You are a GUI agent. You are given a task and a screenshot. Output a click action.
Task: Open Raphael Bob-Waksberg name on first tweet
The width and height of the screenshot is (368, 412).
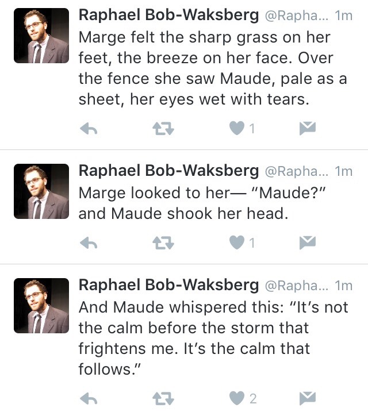[x=168, y=16]
